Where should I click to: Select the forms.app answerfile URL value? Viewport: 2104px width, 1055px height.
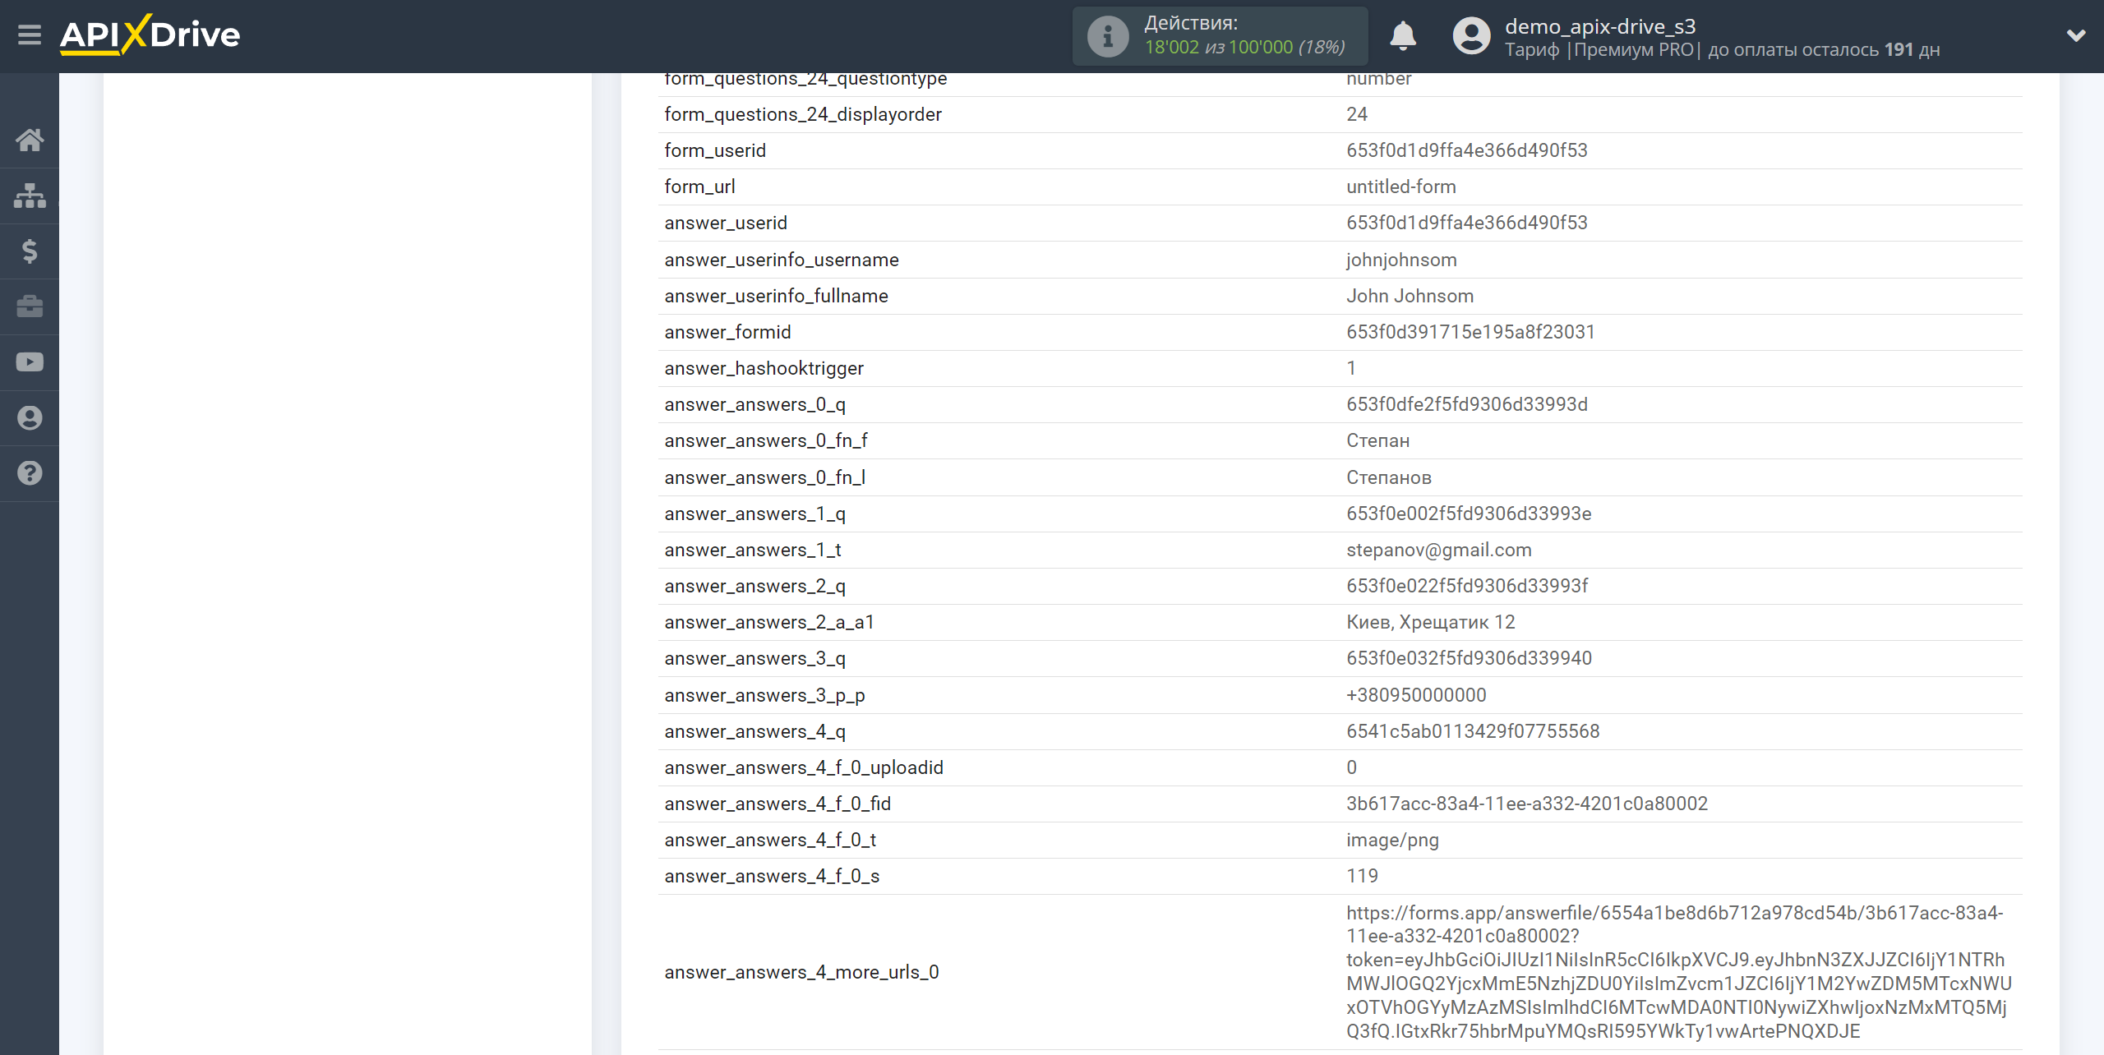[x=1679, y=972]
